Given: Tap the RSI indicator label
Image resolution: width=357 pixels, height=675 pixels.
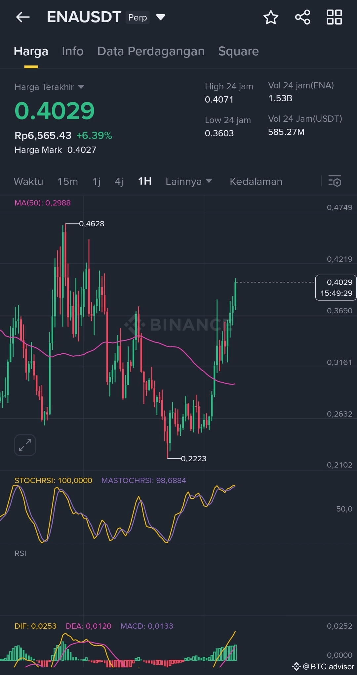Looking at the screenshot, I should (20, 553).
